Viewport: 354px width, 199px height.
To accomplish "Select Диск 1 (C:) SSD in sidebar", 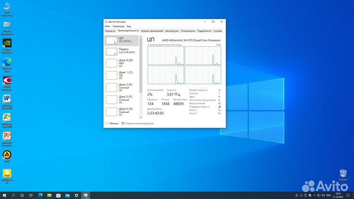I will pyautogui.click(x=121, y=75).
